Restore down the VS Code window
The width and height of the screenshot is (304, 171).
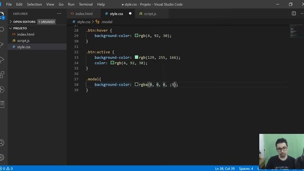tap(290, 4)
